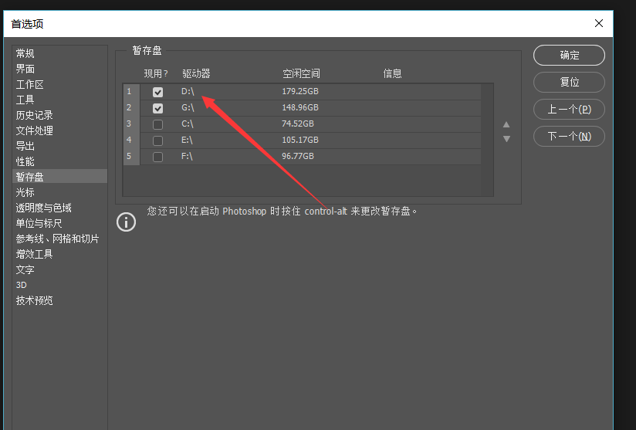Open the 技术预览 section
Viewport: 636px width, 430px height.
click(x=35, y=300)
